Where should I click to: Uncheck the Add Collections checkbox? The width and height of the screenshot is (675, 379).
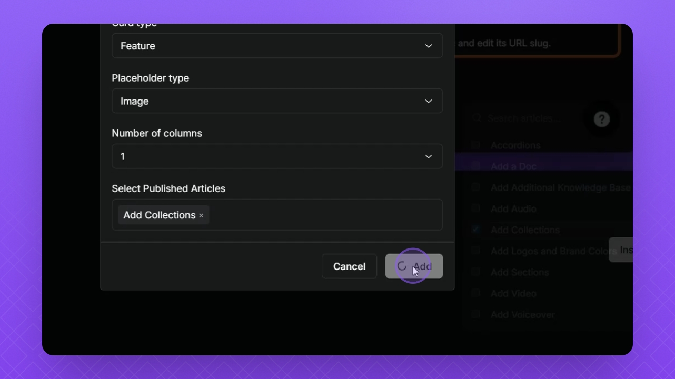point(476,230)
